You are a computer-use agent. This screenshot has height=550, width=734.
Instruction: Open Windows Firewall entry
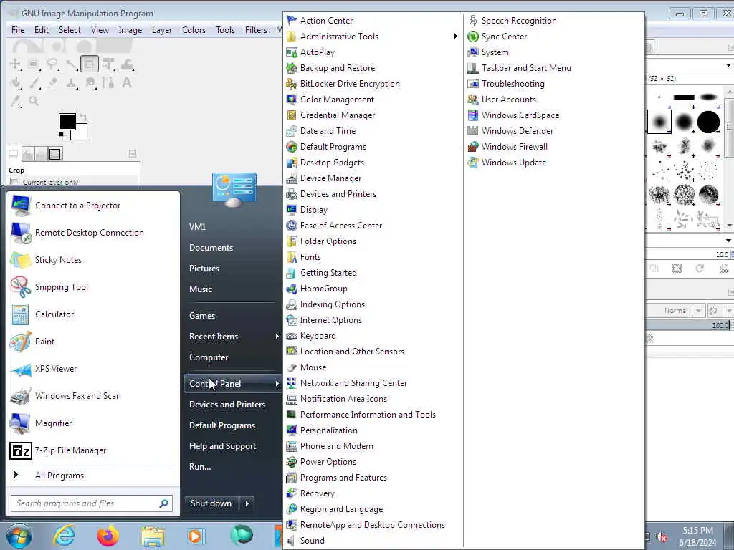(514, 147)
